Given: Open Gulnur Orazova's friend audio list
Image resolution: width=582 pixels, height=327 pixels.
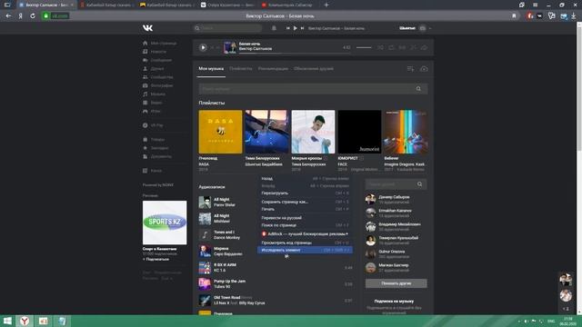Looking at the screenshot, I should point(396,254).
